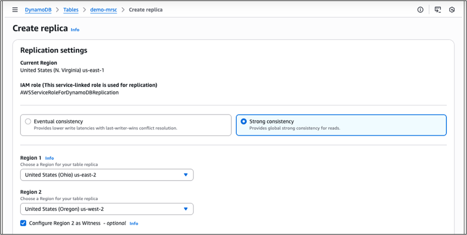This screenshot has width=467, height=235.
Task: Go to DynamoDB breadcrumb link
Action: point(38,10)
